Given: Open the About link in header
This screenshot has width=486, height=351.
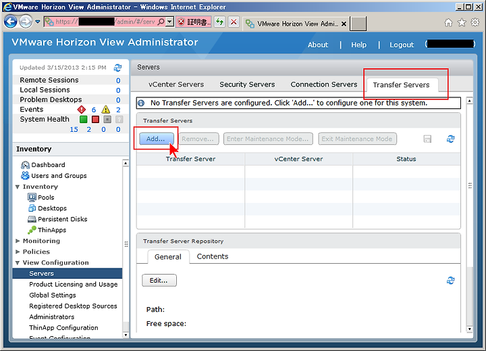Looking at the screenshot, I should click(x=318, y=45).
